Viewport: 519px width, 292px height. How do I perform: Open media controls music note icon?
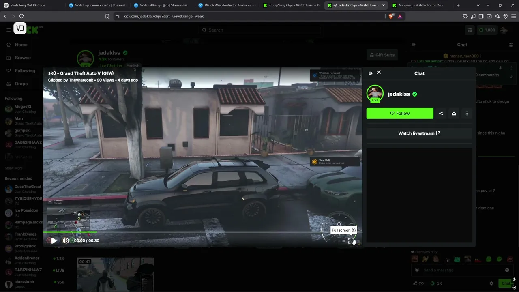coord(473,16)
